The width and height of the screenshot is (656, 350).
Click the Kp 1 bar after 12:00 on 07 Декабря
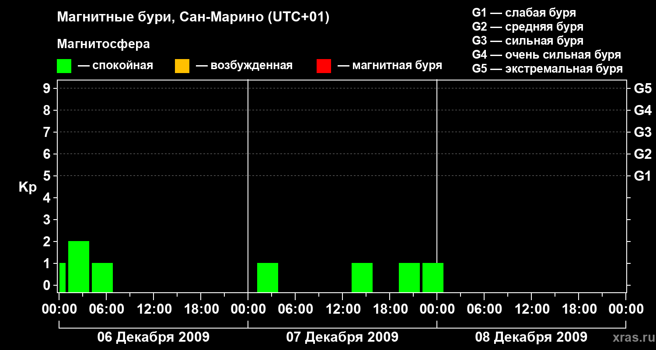(x=362, y=277)
